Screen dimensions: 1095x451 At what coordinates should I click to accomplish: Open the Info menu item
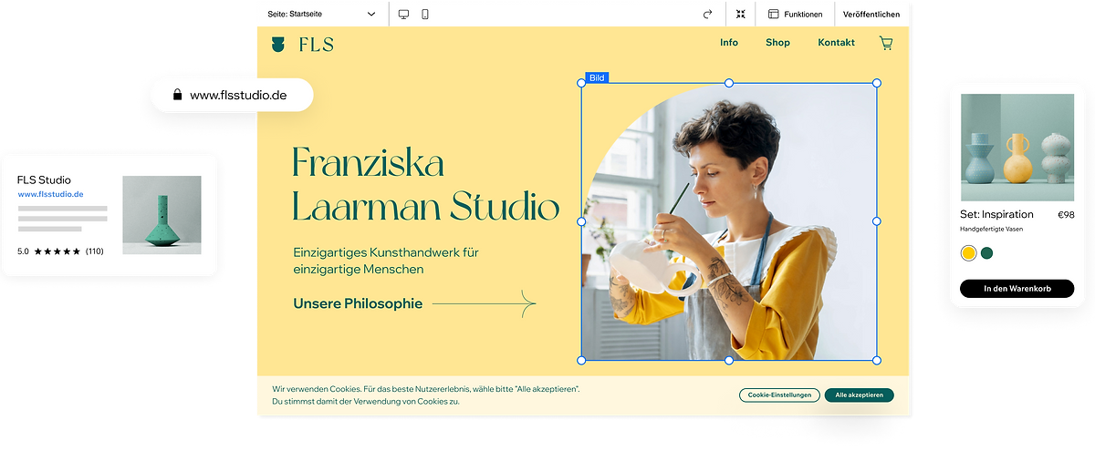coord(729,43)
